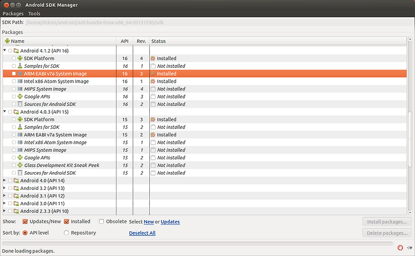Select the Repository sort radio button

pyautogui.click(x=66, y=233)
